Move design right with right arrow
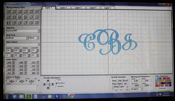The image size is (175, 101). pos(52,84)
